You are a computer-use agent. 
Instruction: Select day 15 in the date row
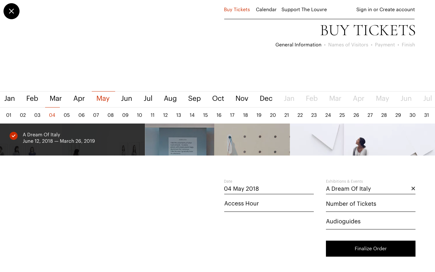click(205, 115)
